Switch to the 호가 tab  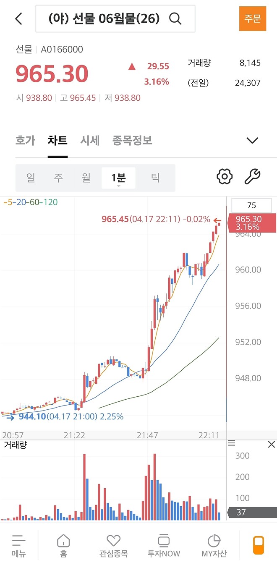click(x=25, y=141)
